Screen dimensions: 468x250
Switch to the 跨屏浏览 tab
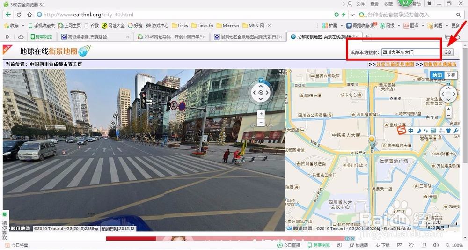point(42,37)
